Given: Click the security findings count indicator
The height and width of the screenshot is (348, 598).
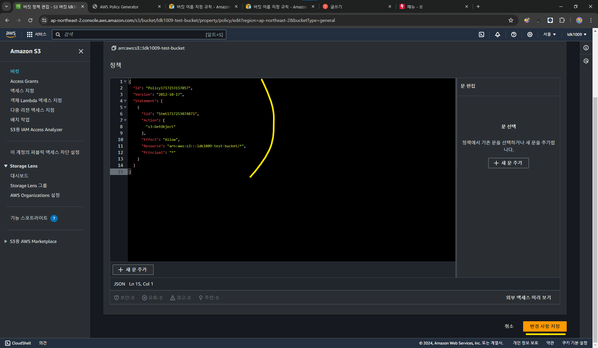Looking at the screenshot, I should coord(124,298).
